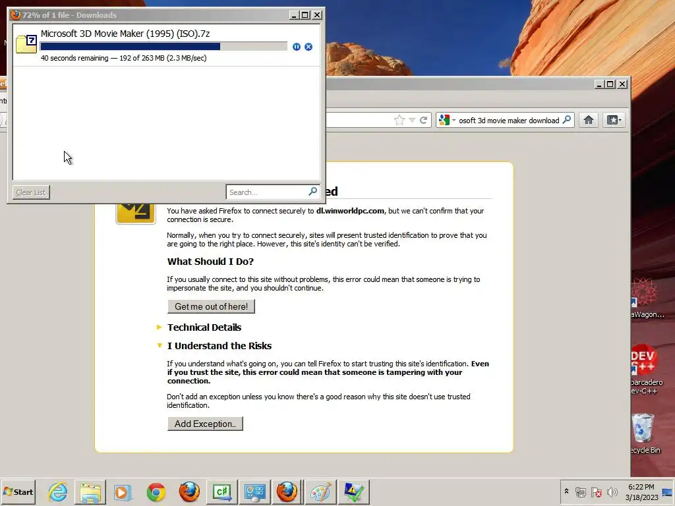Click the Clear List button
This screenshot has height=506, width=675.
coord(31,192)
